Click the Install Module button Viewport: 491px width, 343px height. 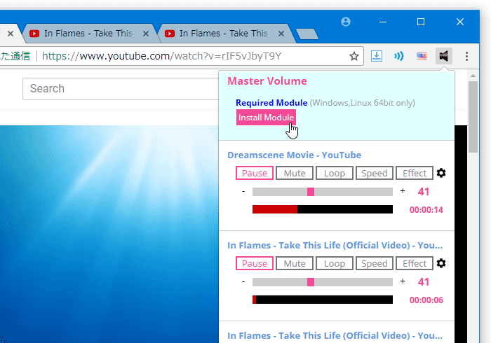pyautogui.click(x=266, y=118)
